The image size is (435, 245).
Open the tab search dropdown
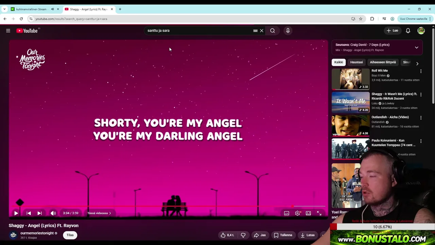coord(4,9)
